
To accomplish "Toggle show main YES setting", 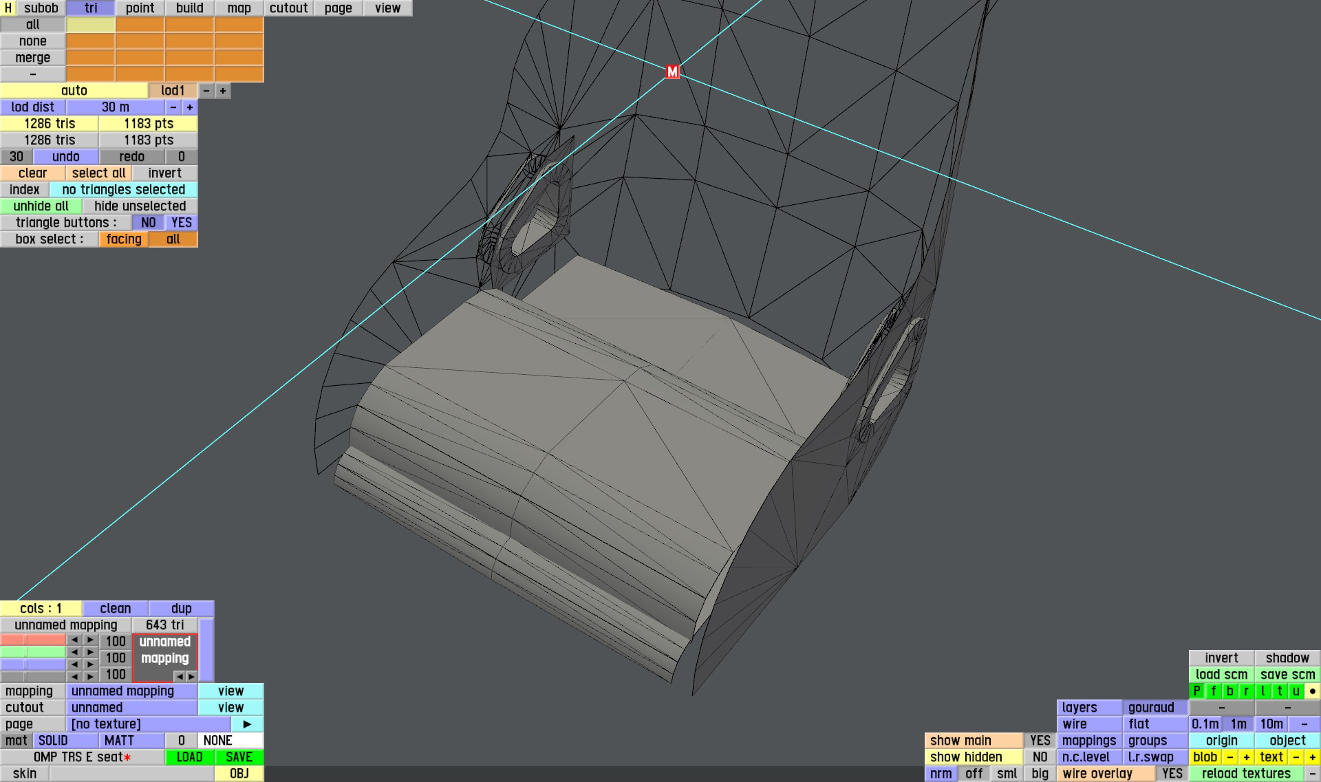I will tap(1040, 741).
